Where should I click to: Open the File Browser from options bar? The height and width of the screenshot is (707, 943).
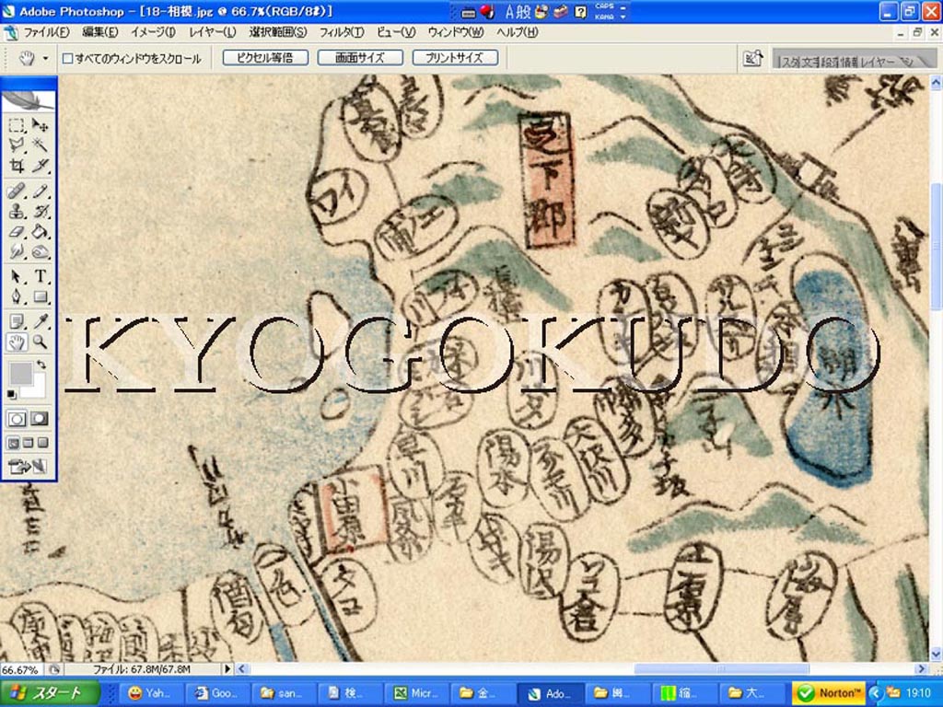click(753, 58)
